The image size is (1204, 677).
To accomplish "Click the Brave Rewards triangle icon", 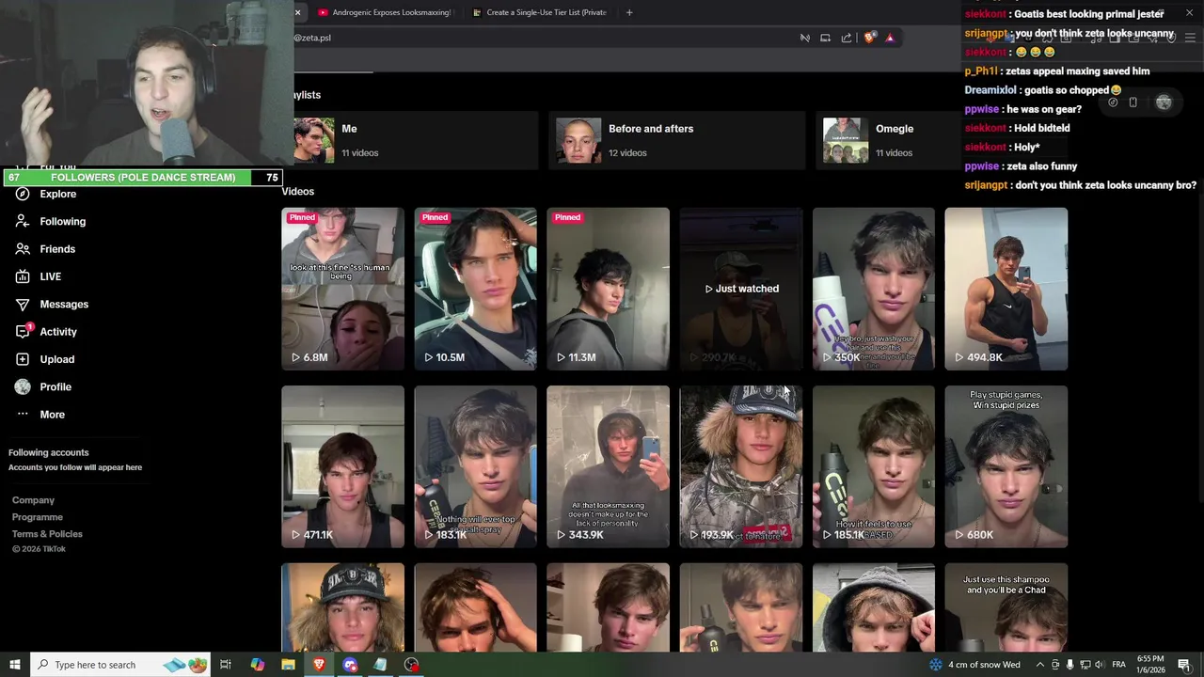I will pos(890,38).
